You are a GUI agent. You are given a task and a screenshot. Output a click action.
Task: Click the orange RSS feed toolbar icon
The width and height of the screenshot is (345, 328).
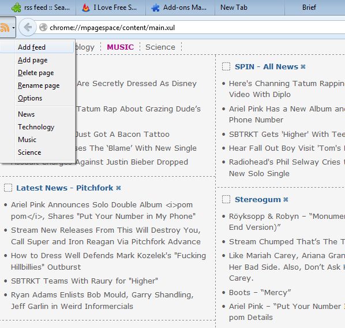coord(5,28)
